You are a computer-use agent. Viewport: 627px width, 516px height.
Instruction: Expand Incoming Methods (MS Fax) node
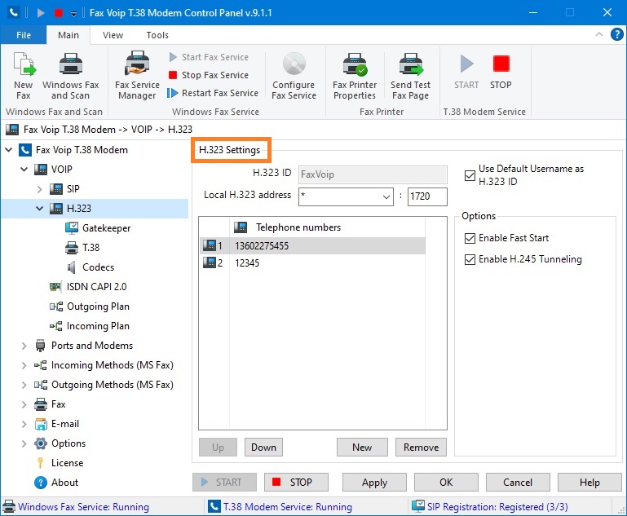click(24, 365)
